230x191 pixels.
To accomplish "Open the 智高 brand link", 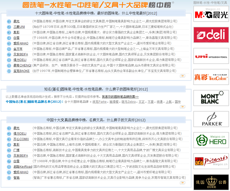I will point(17,178).
